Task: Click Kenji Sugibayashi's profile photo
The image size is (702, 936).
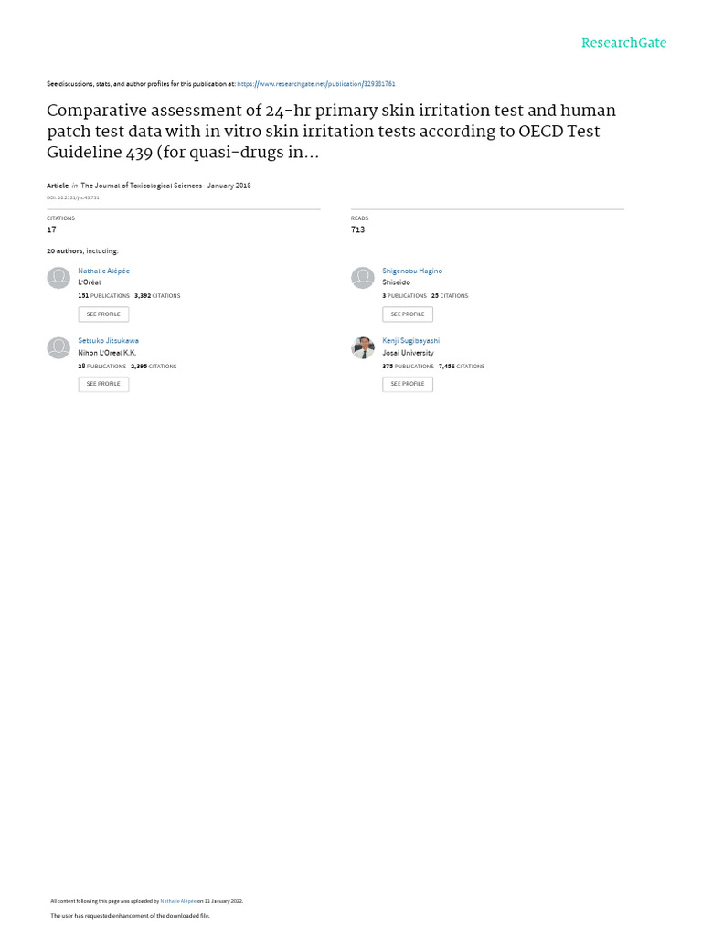Action: coord(363,347)
